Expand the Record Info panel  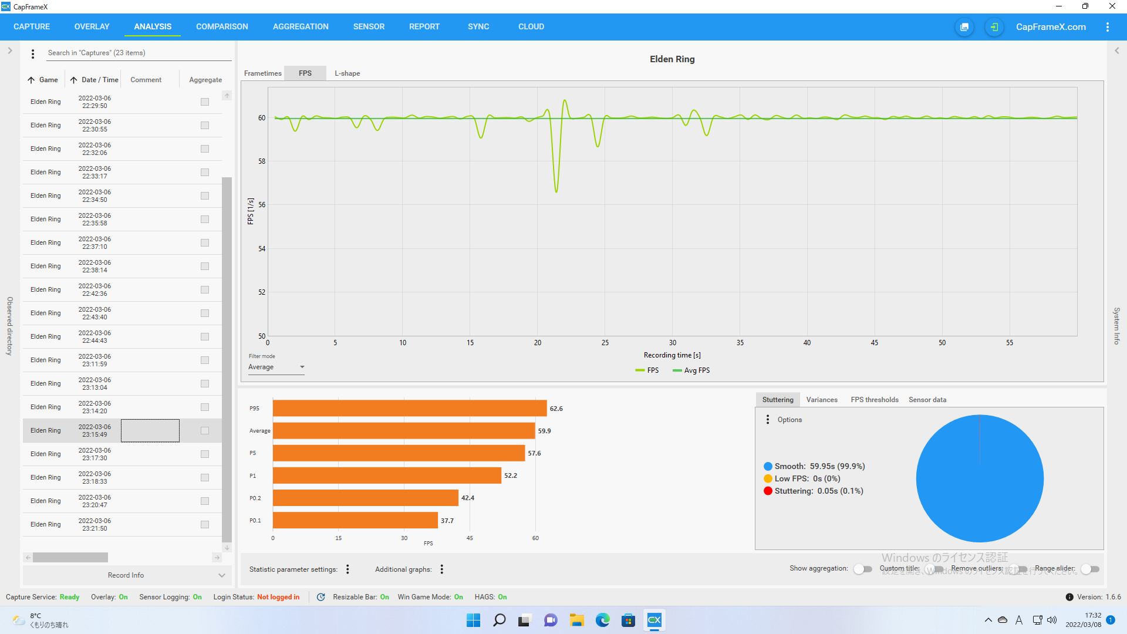click(x=221, y=575)
